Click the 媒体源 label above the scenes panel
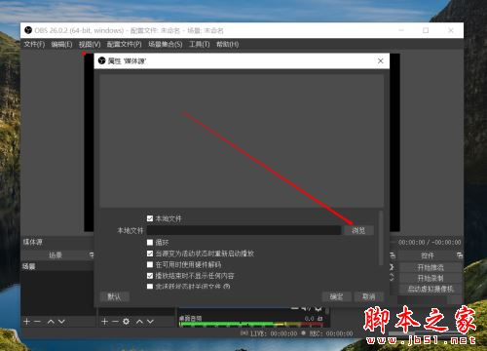This screenshot has height=351, width=487. click(x=32, y=242)
